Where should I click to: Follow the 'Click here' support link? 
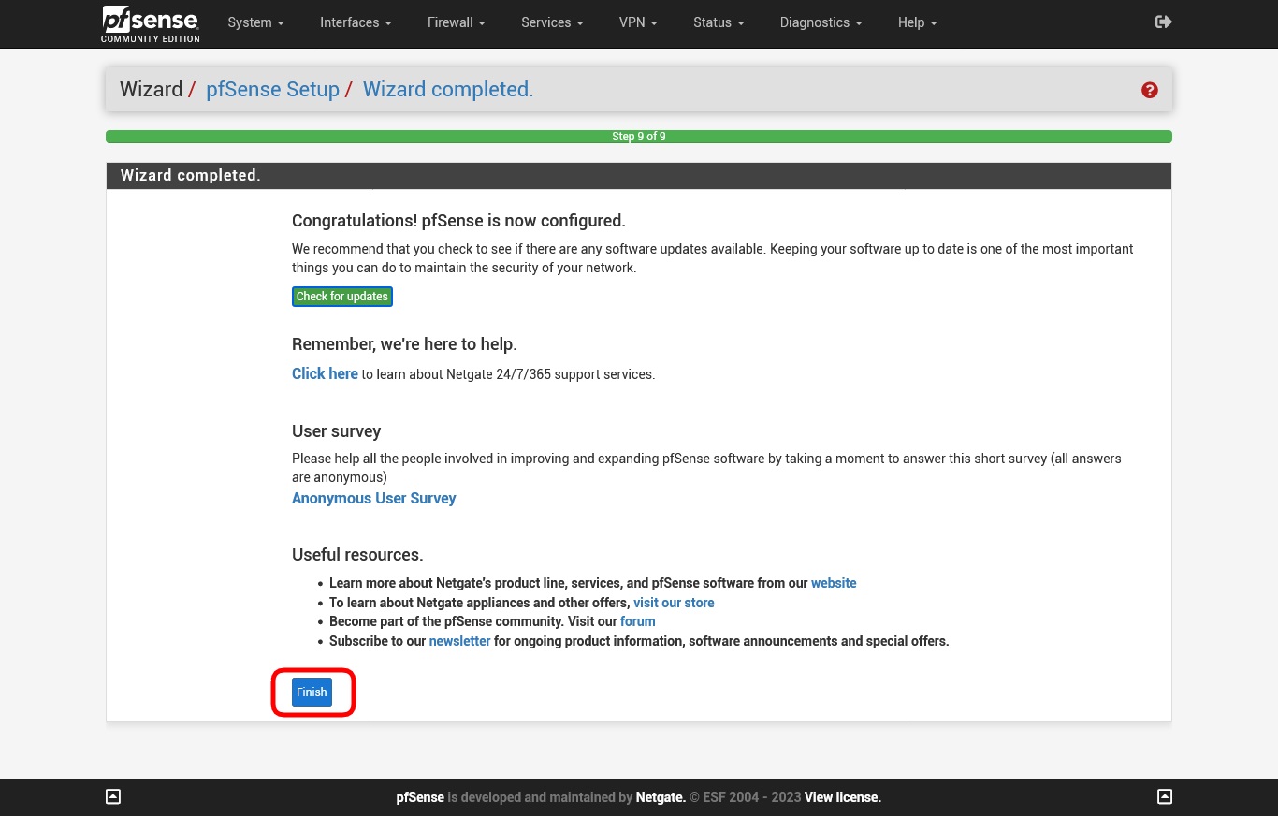tap(325, 373)
